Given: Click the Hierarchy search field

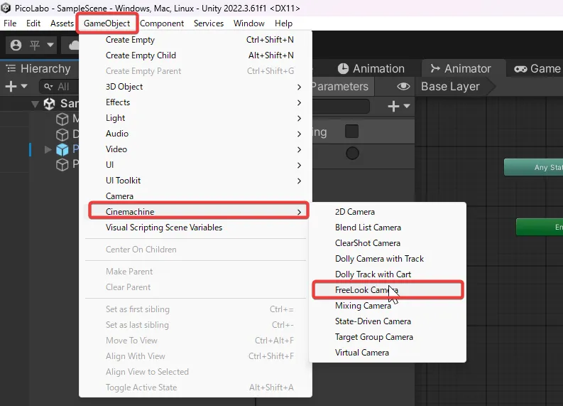Looking at the screenshot, I should click(x=59, y=87).
